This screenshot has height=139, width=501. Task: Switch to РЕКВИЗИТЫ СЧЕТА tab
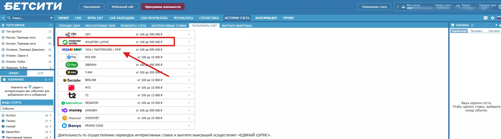point(133,26)
